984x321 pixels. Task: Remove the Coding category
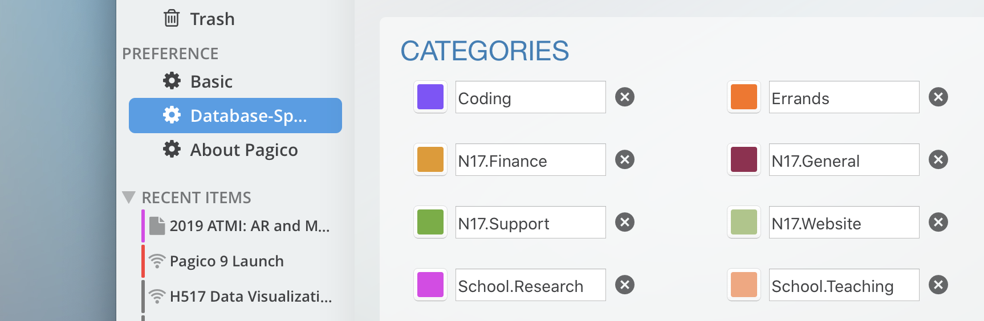click(x=625, y=97)
